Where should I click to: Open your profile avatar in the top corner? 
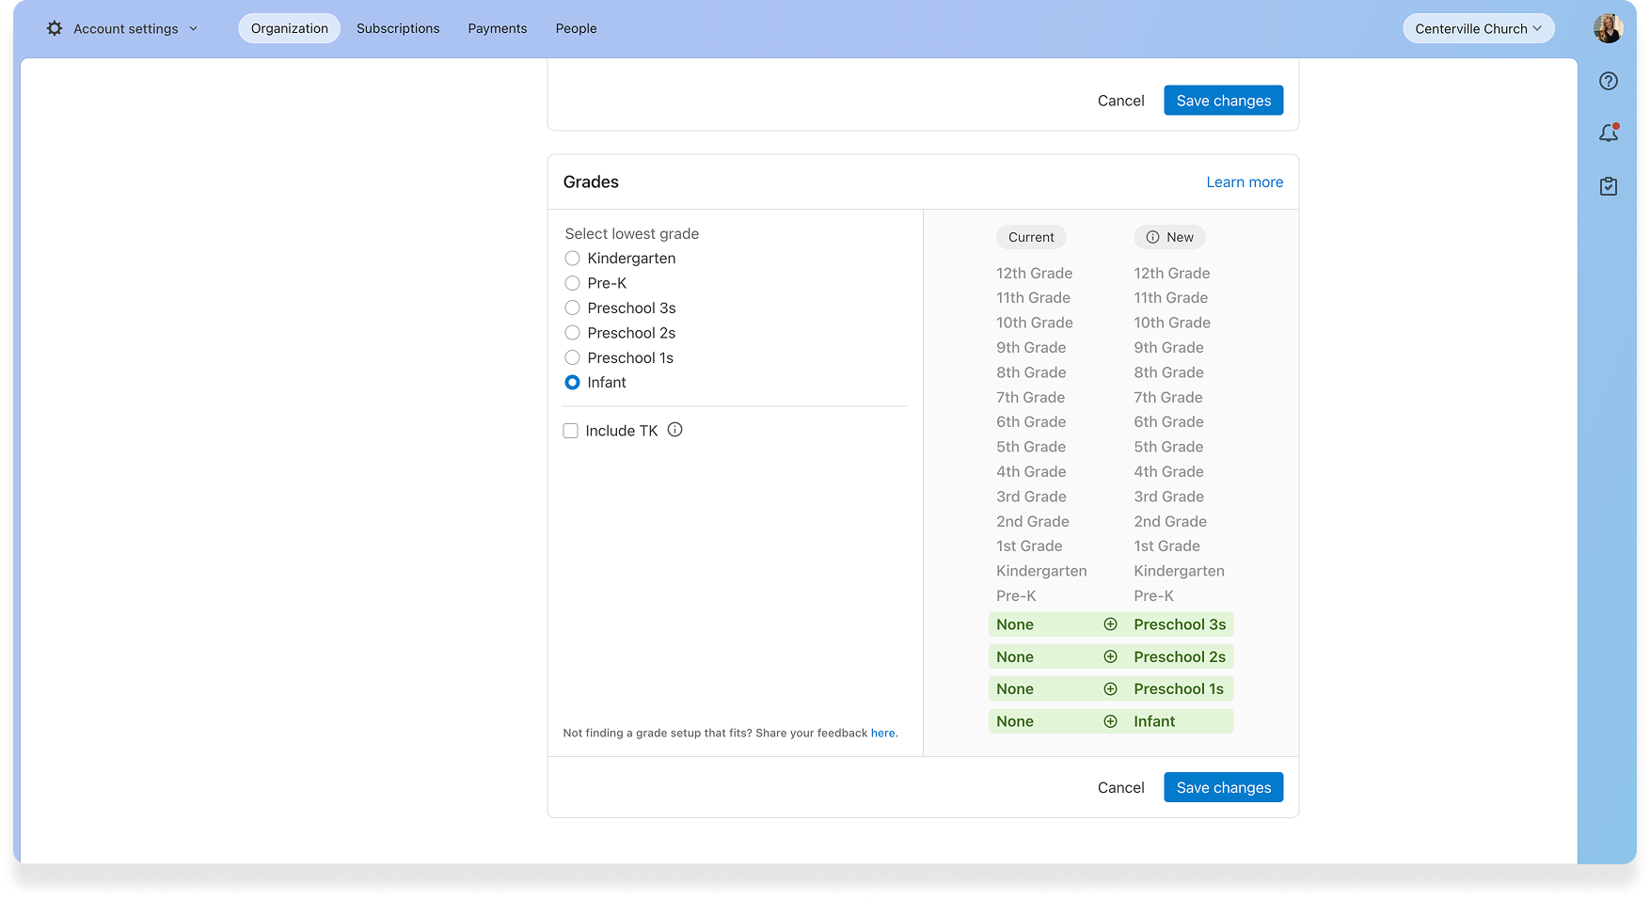(x=1609, y=28)
